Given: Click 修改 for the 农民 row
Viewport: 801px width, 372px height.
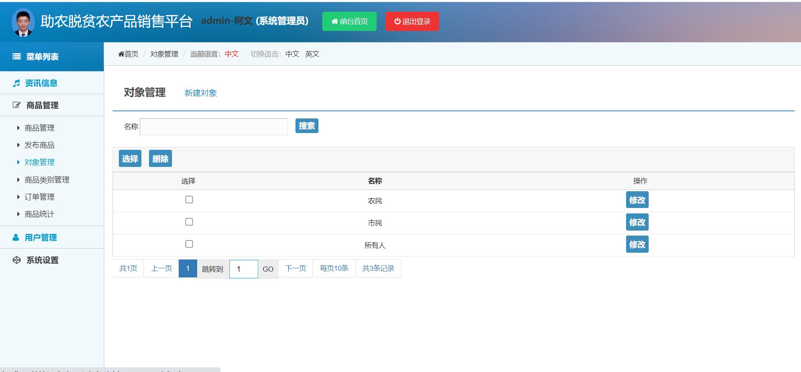Looking at the screenshot, I should click(637, 200).
